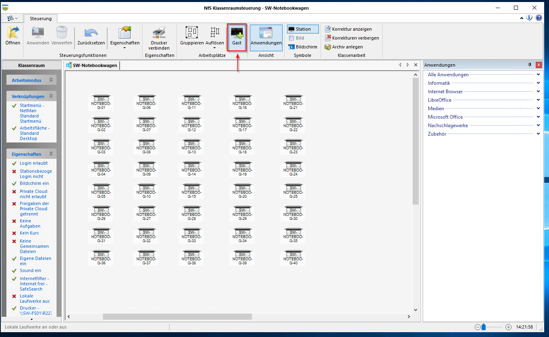Select station SW-NOTEBOO-G-33
549x337 pixels.
pyautogui.click(x=191, y=236)
